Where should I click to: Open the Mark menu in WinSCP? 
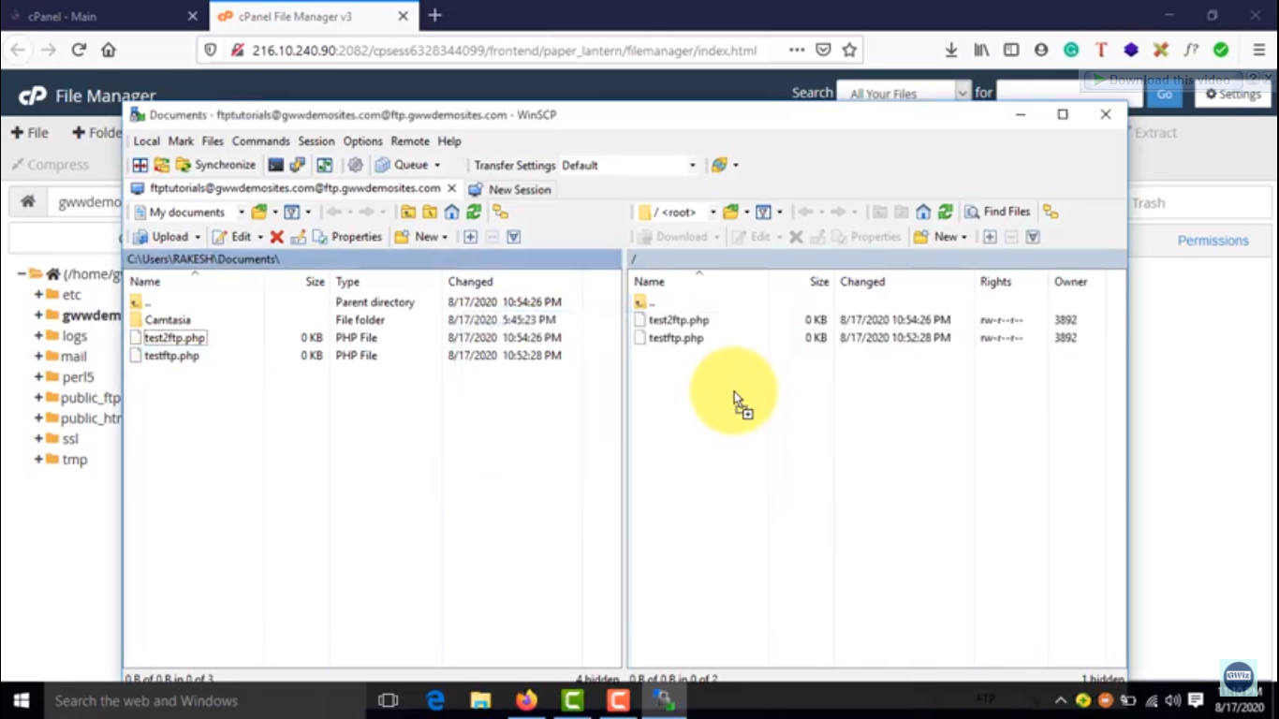181,141
